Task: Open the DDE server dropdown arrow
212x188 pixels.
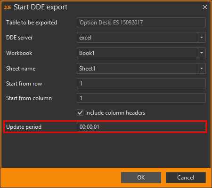Action: 202,38
